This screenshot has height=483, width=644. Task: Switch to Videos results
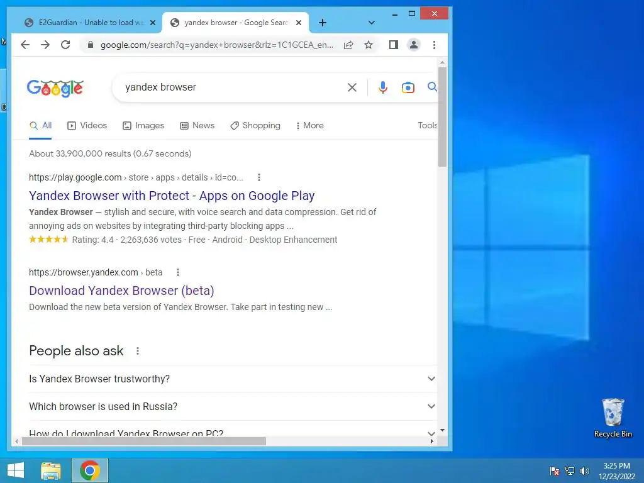[x=87, y=126]
